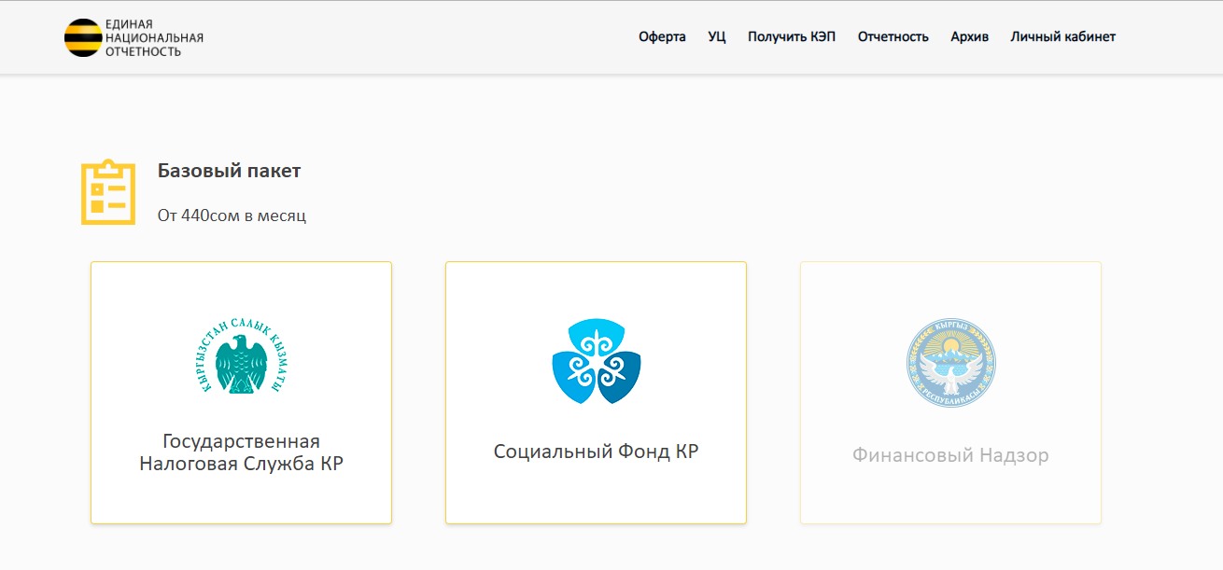1223x570 pixels.
Task: Click the yellow clipboard checklist icon
Action: pyautogui.click(x=107, y=192)
